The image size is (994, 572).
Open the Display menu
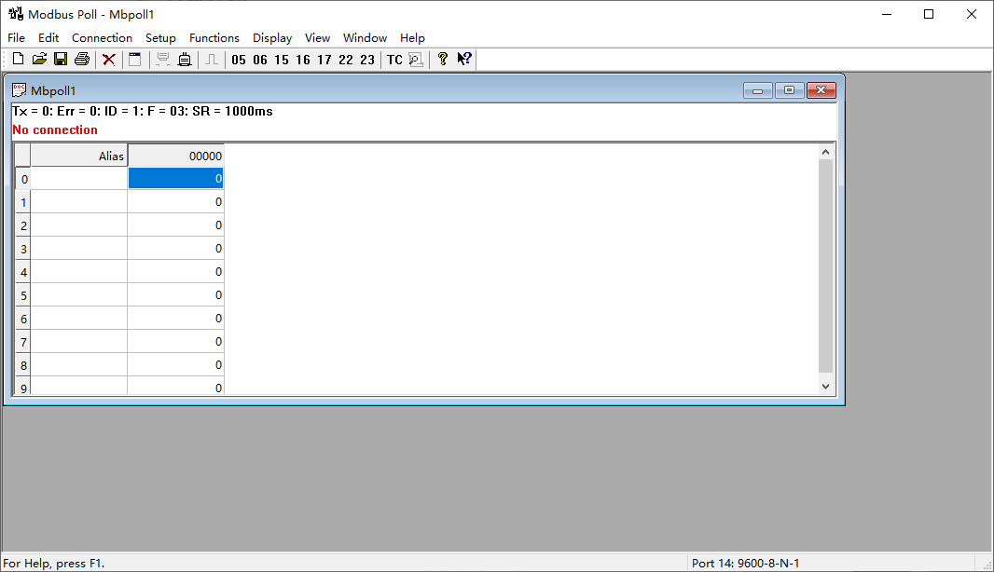click(272, 38)
